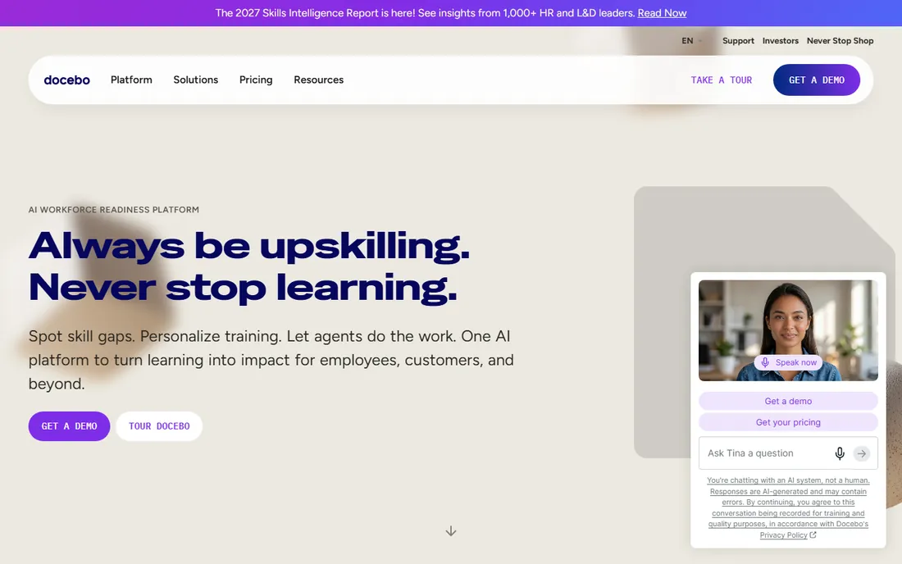Go to the Pricing menu item
902x564 pixels.
[256, 80]
